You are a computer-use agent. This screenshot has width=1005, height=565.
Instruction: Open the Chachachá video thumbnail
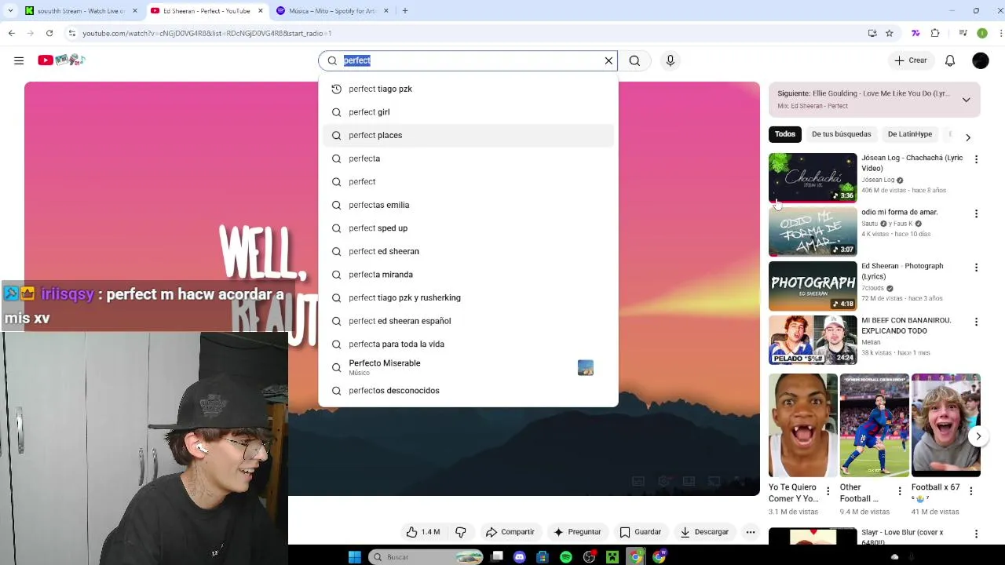pyautogui.click(x=813, y=177)
